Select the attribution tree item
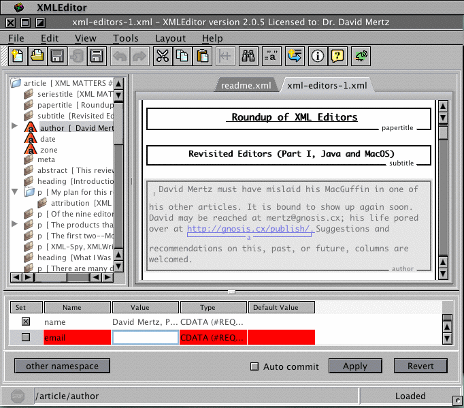The width and height of the screenshot is (464, 408). [x=81, y=203]
